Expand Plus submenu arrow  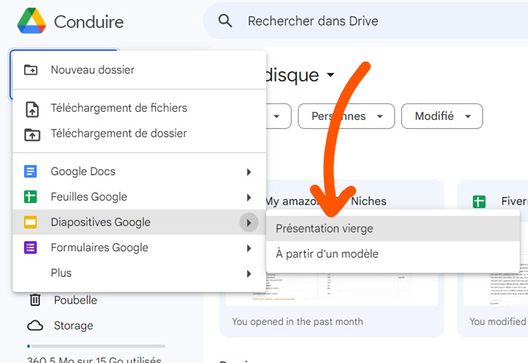pyautogui.click(x=249, y=274)
